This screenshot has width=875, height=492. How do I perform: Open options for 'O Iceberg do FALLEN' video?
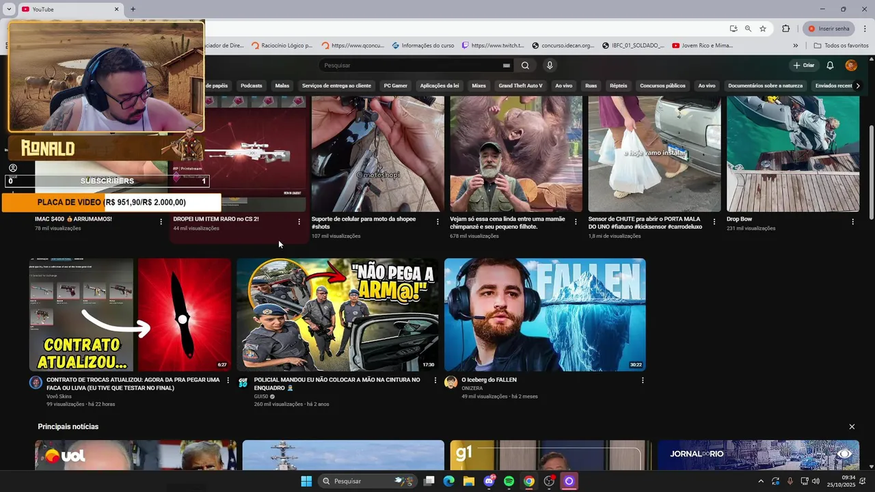[643, 380]
